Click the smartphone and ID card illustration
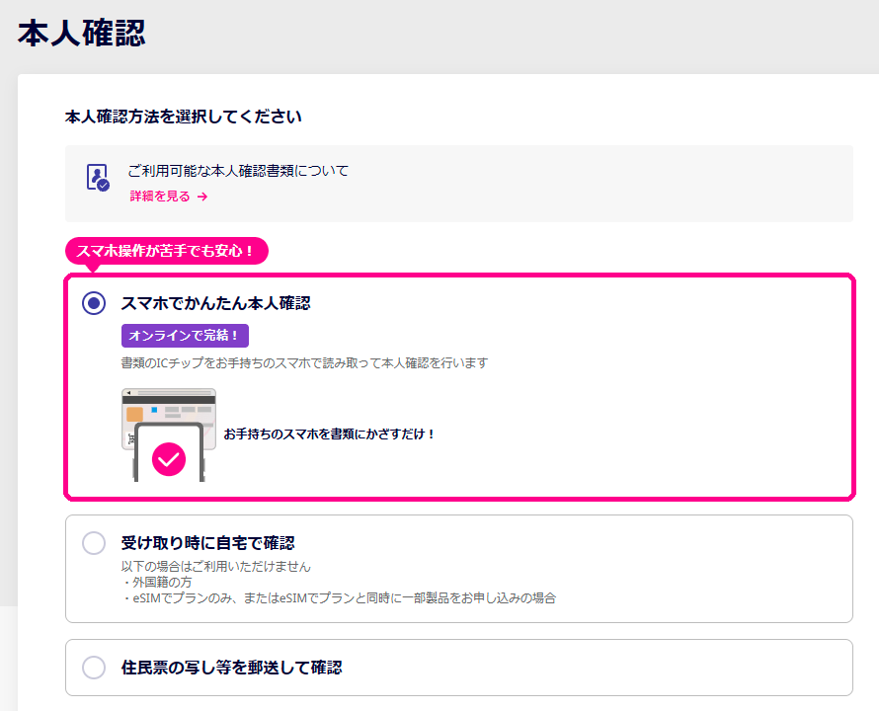The width and height of the screenshot is (879, 711). point(169,434)
